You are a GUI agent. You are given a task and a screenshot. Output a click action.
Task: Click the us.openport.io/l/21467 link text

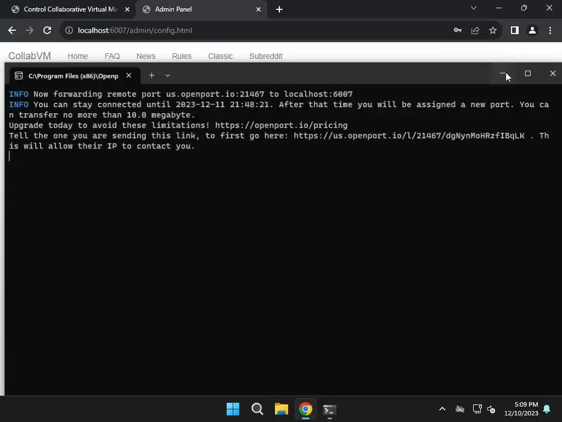409,136
